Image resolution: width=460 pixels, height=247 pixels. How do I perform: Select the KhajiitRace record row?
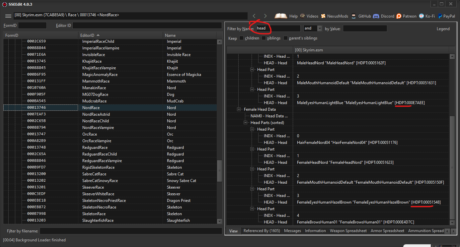pos(110,61)
